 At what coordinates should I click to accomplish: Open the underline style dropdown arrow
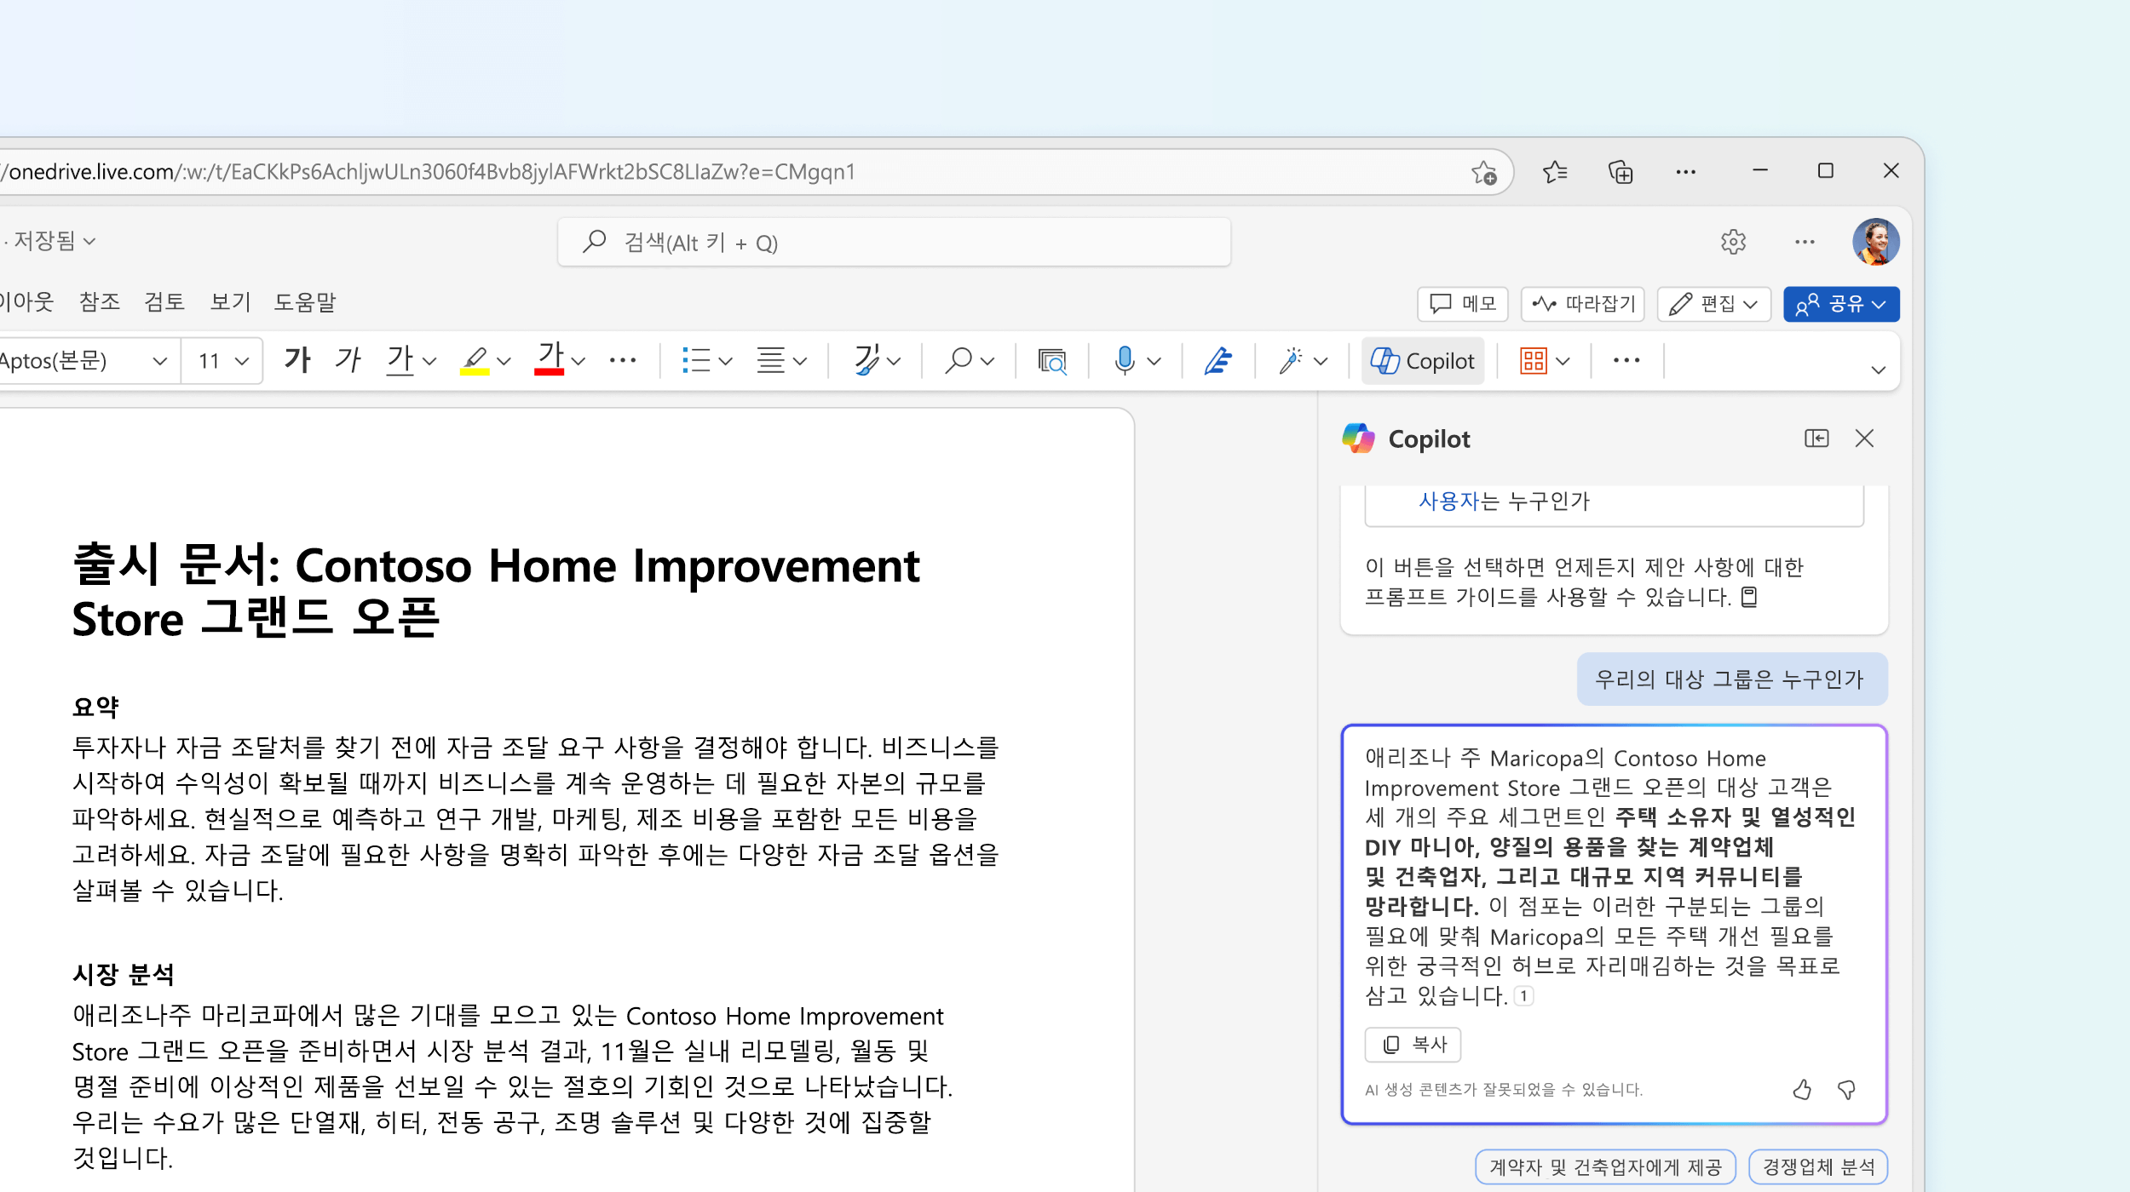click(x=429, y=361)
